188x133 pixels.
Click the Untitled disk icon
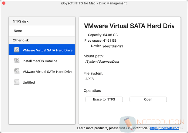click(x=17, y=82)
